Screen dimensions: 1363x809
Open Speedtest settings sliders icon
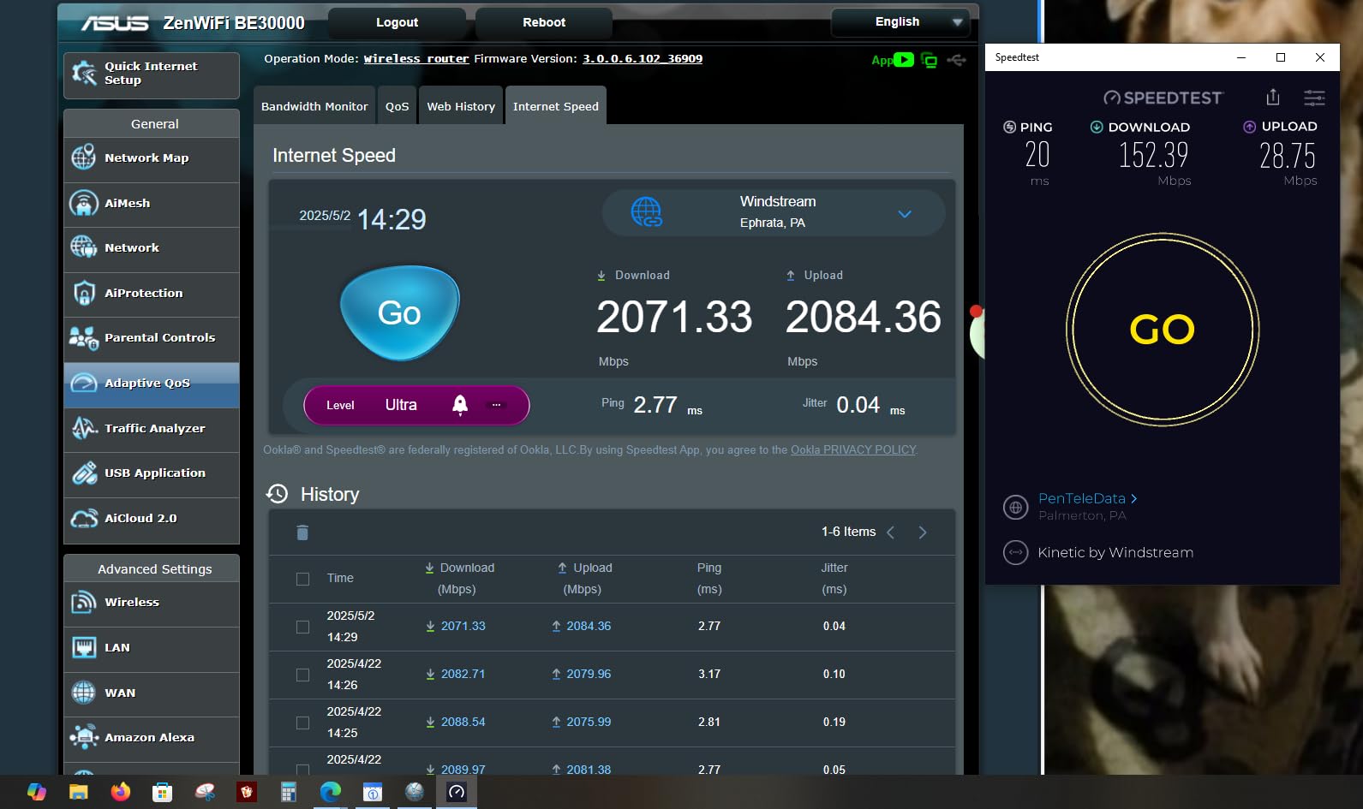point(1313,98)
